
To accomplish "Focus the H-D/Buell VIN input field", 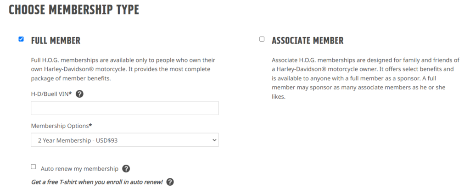I will click(x=125, y=108).
